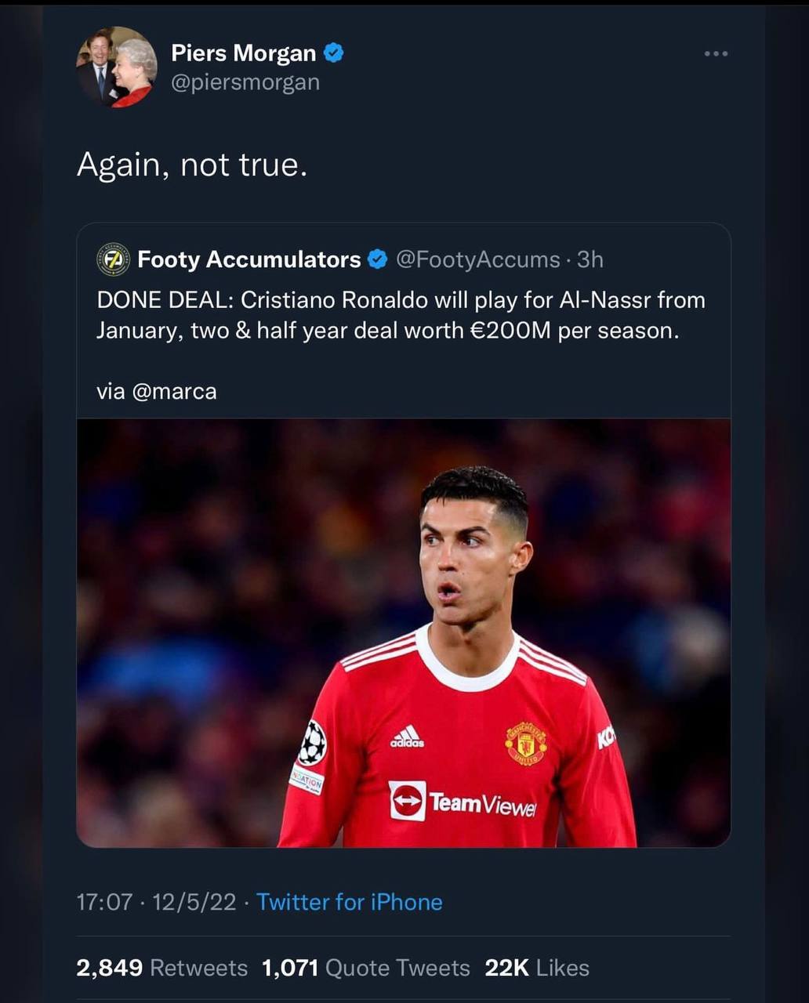Click the 17:07 · 12/5/22 timestamp
809x1003 pixels.
(156, 902)
